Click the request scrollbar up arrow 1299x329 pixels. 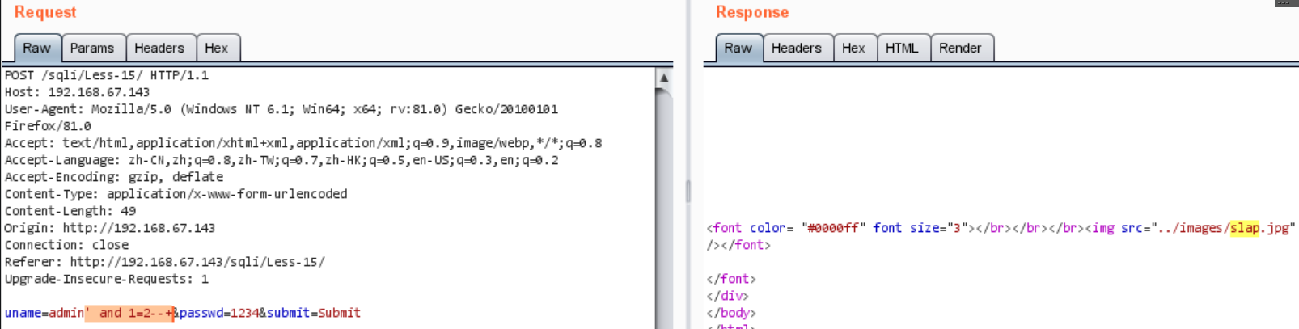(x=664, y=78)
